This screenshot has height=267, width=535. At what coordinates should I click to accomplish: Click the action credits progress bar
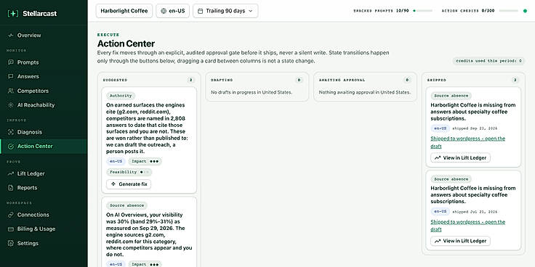click(508, 11)
